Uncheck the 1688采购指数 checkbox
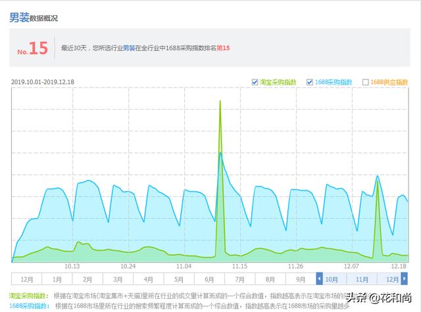 [310, 82]
